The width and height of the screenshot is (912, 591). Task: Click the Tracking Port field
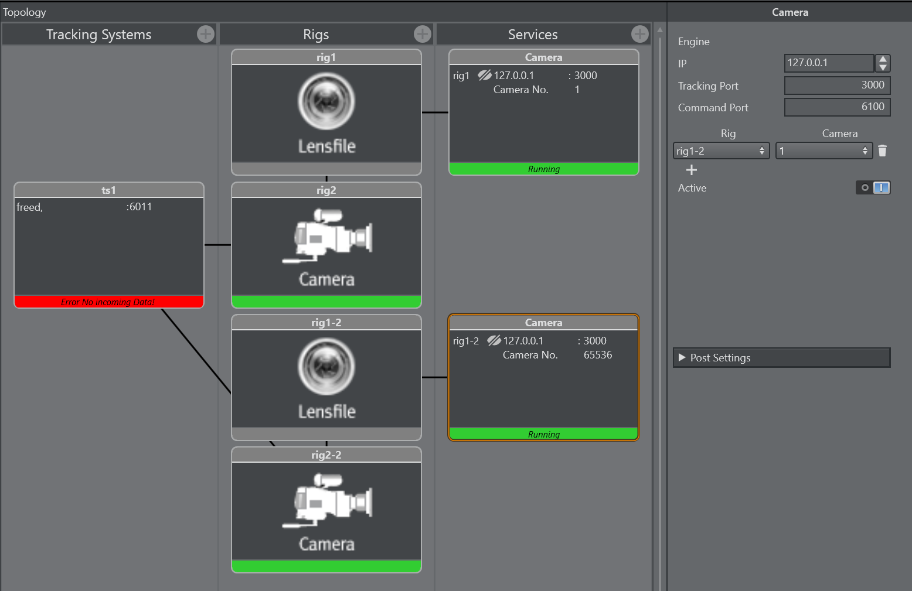(x=836, y=86)
